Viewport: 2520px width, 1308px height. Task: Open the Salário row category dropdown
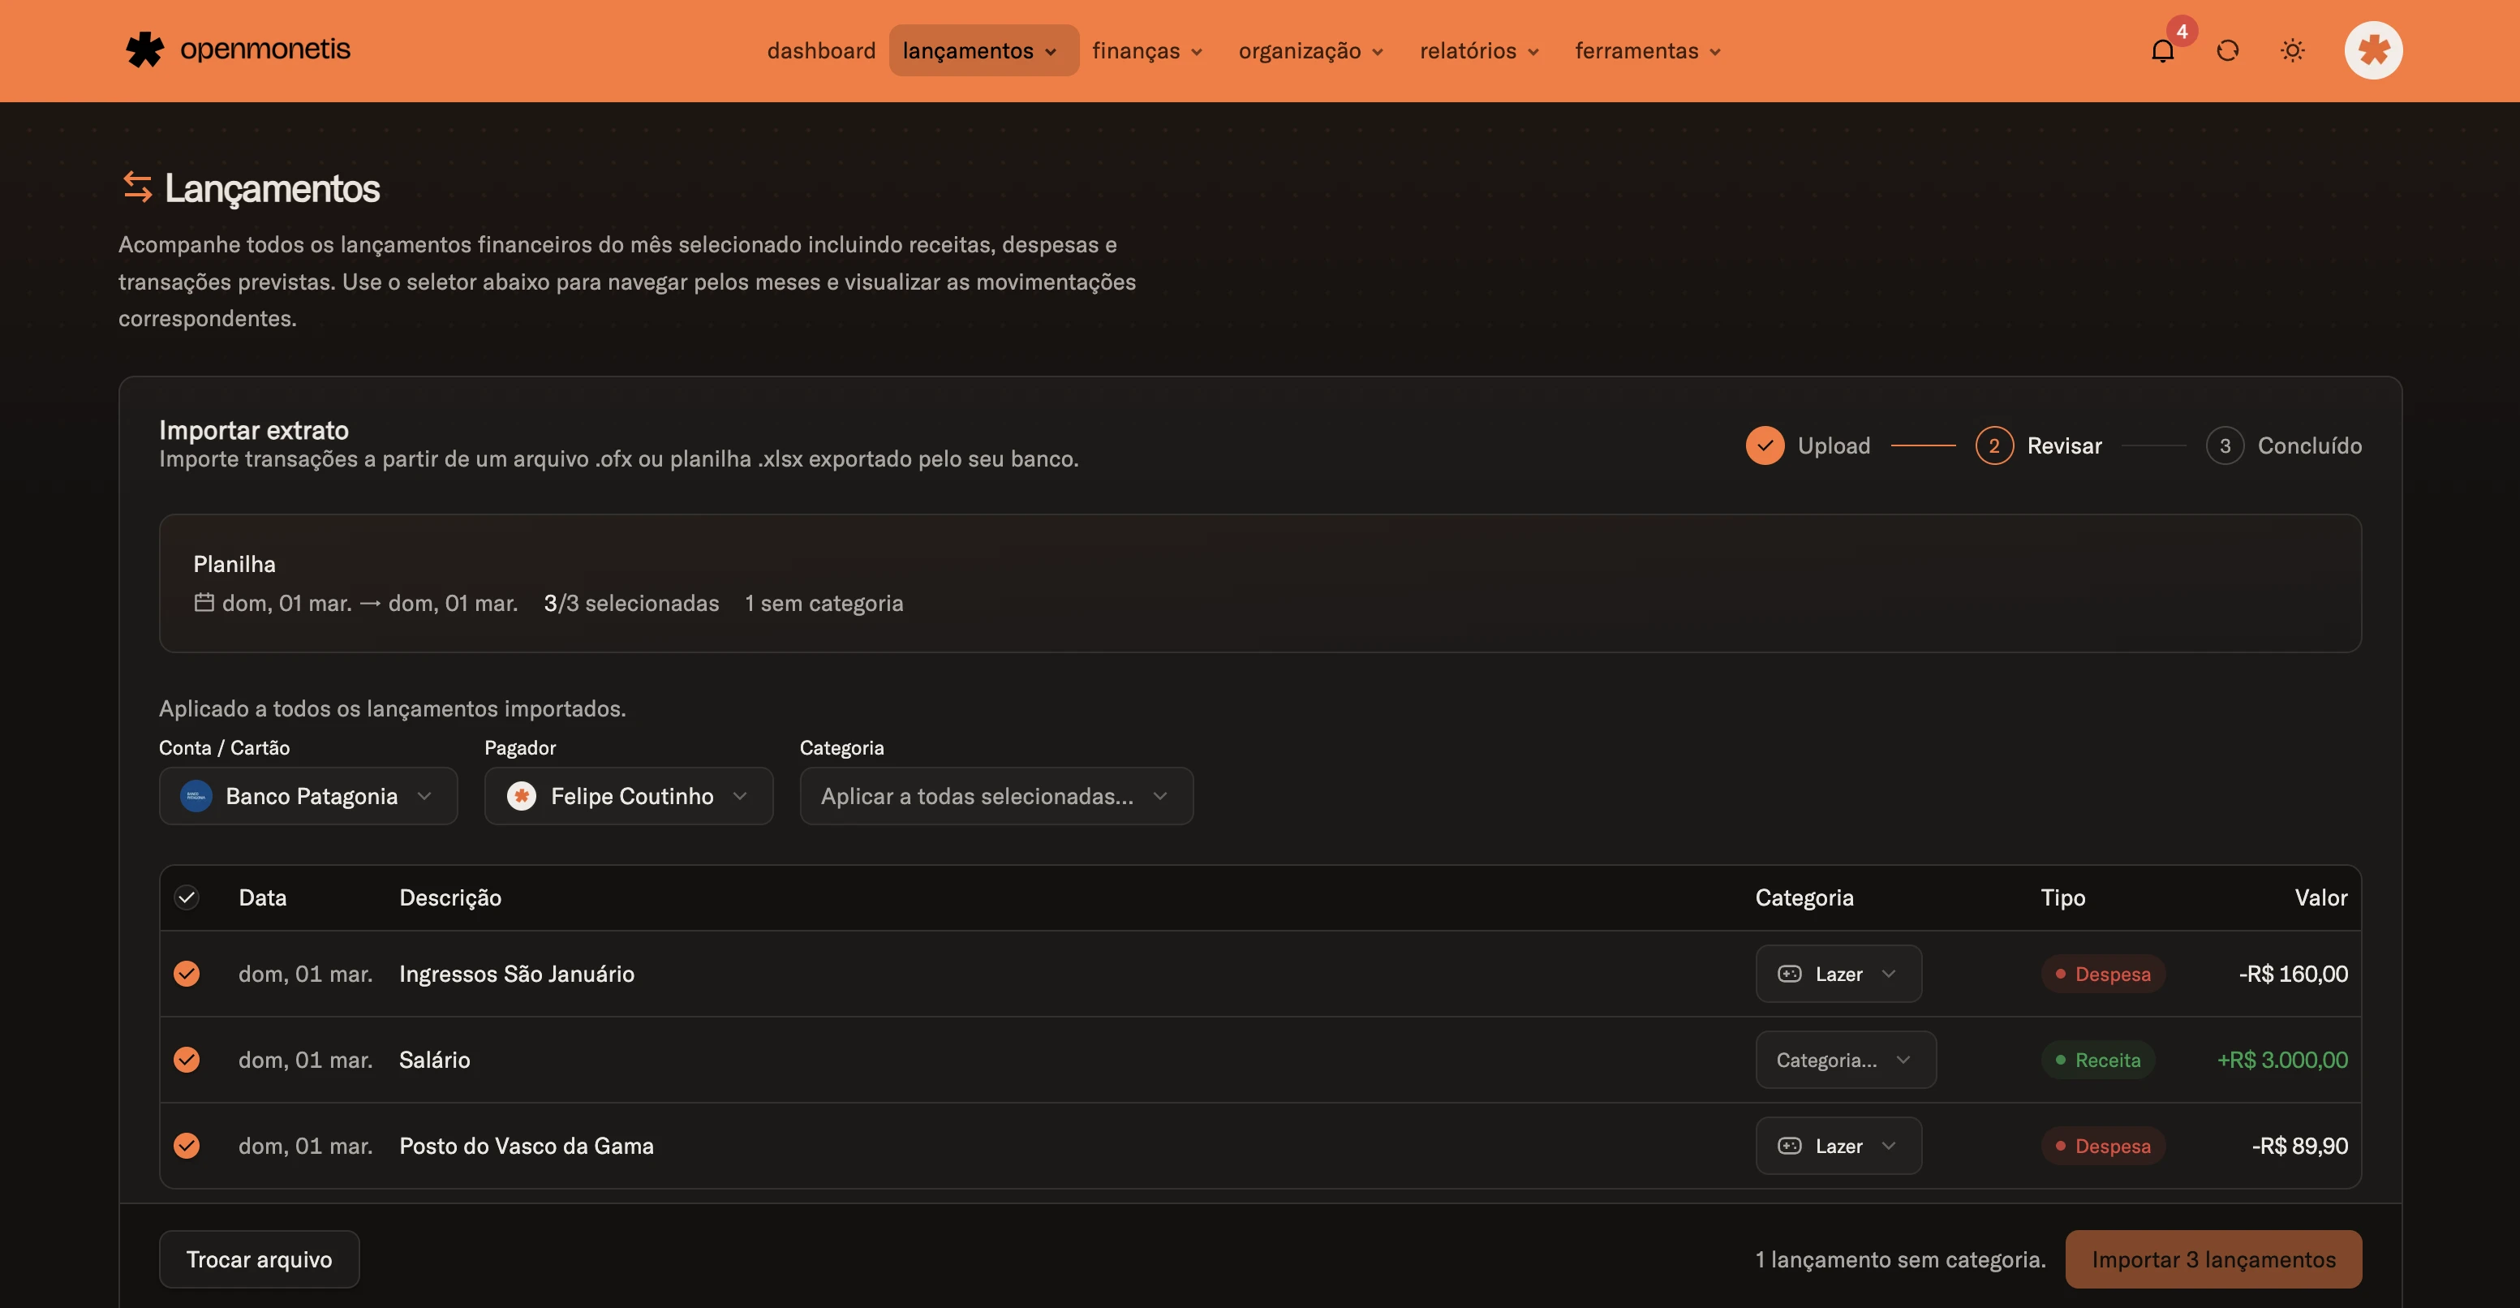[1845, 1060]
